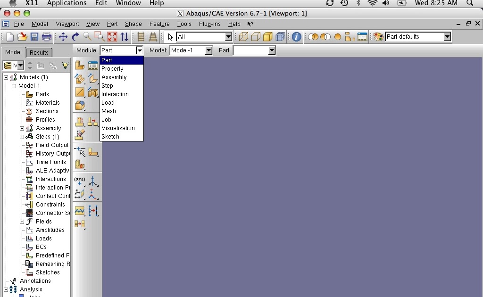Activate the Box Zoom tool
Viewport: 483px width, 297px height.
tap(99, 36)
